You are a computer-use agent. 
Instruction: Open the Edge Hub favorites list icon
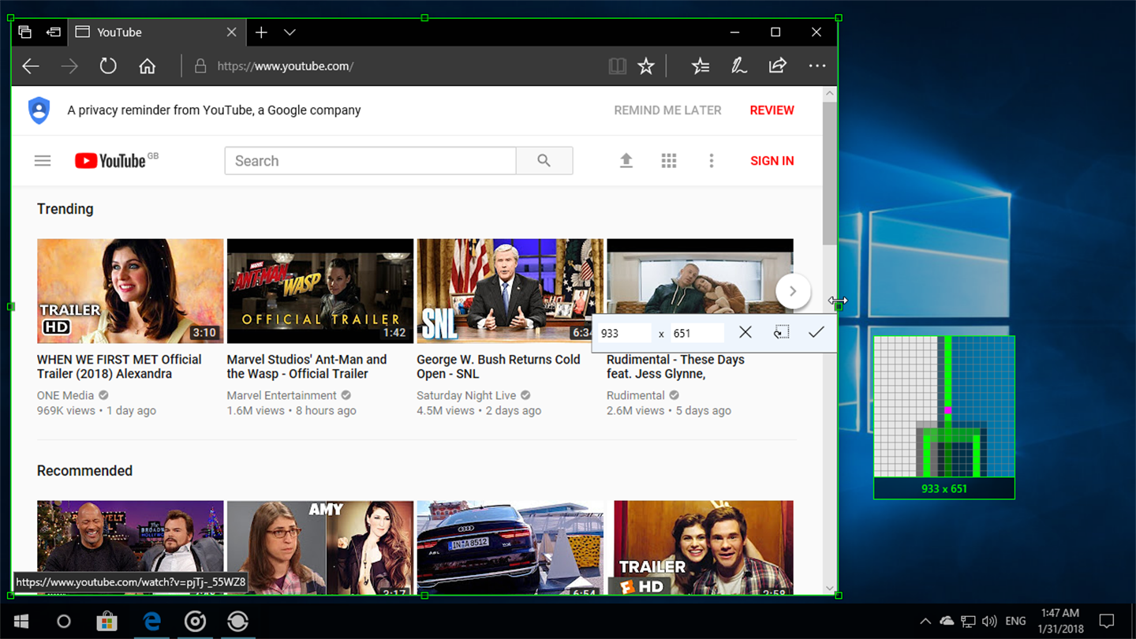point(700,66)
